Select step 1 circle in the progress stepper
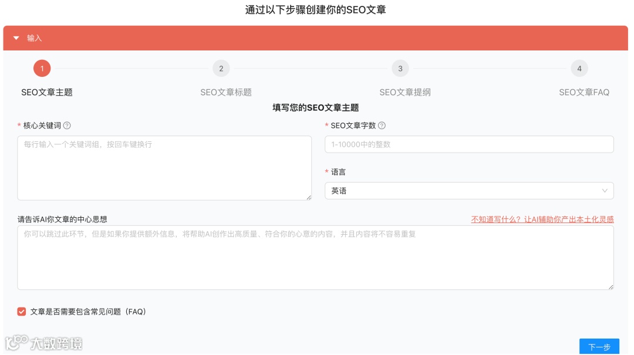 (42, 68)
